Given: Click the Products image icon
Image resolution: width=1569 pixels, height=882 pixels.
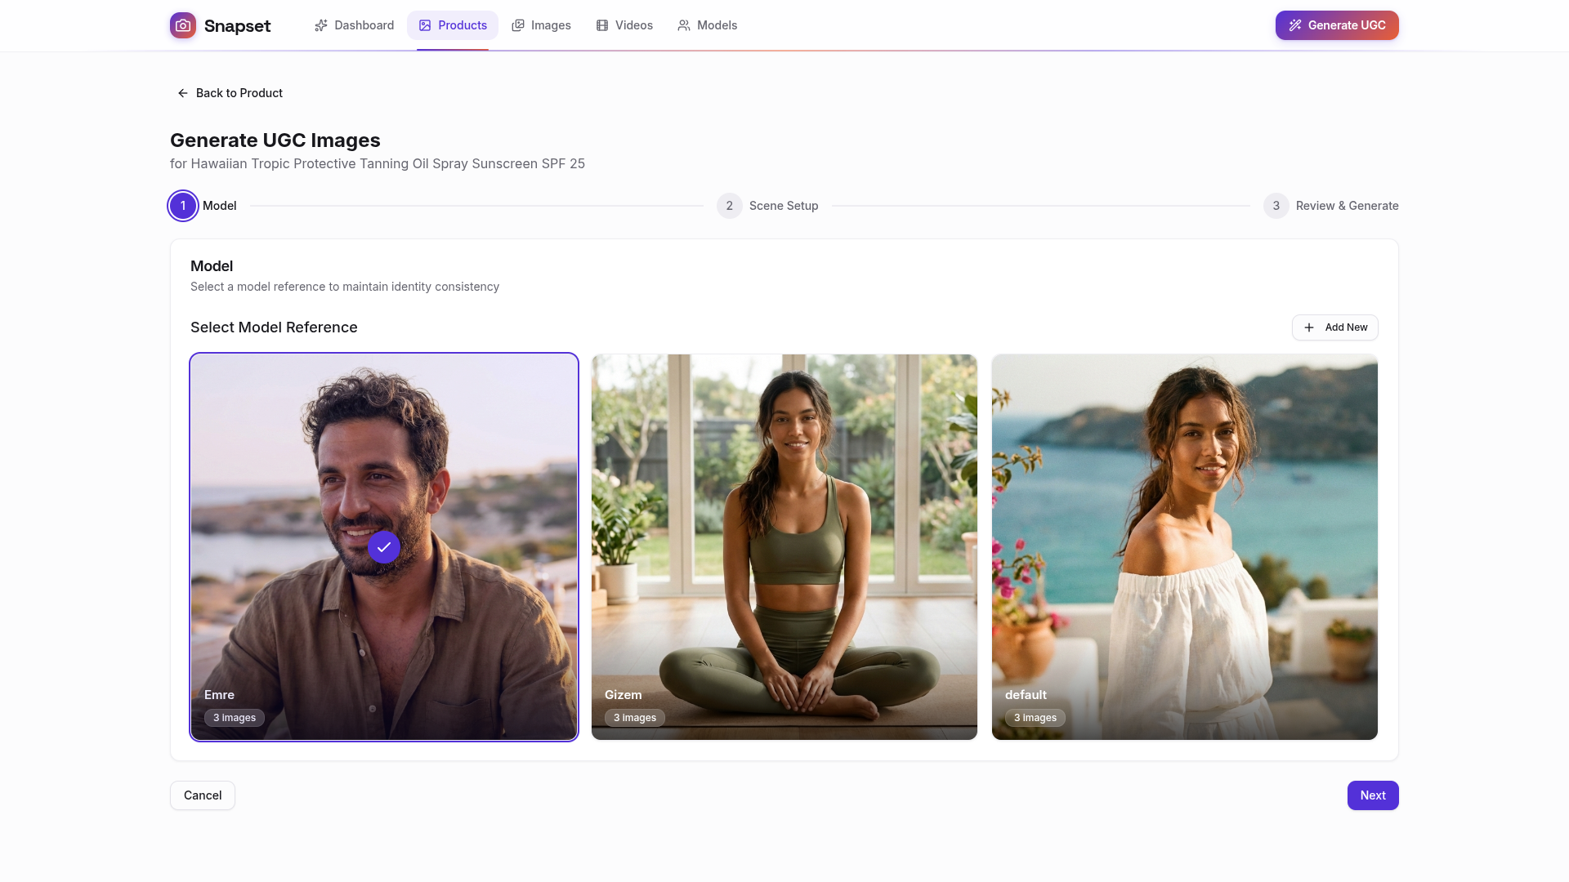Looking at the screenshot, I should (425, 25).
